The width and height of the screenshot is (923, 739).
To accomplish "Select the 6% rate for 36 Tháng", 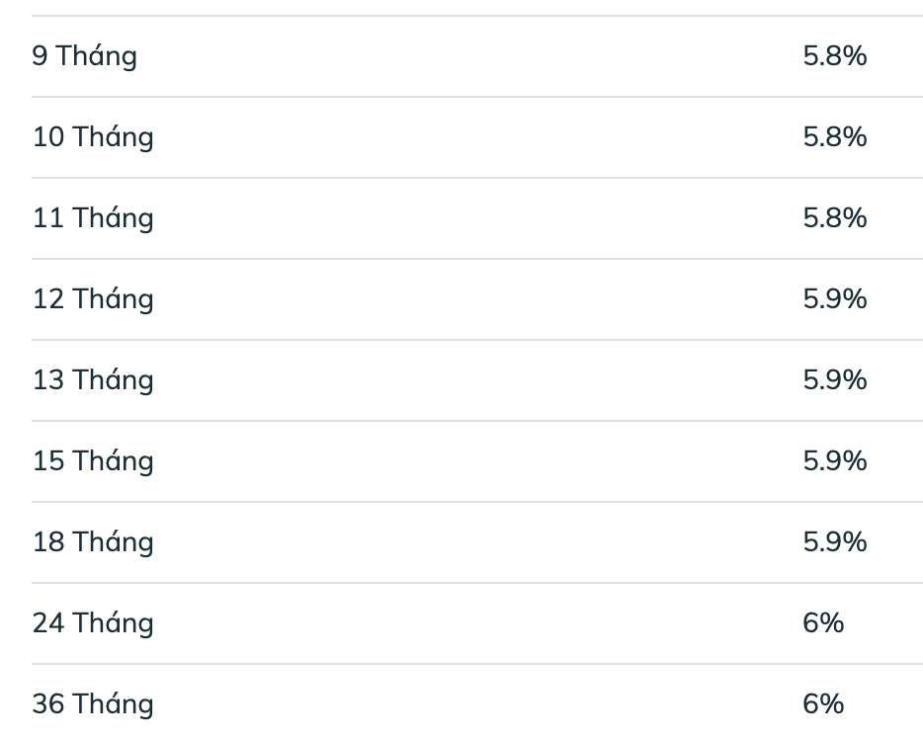I will pos(823,704).
